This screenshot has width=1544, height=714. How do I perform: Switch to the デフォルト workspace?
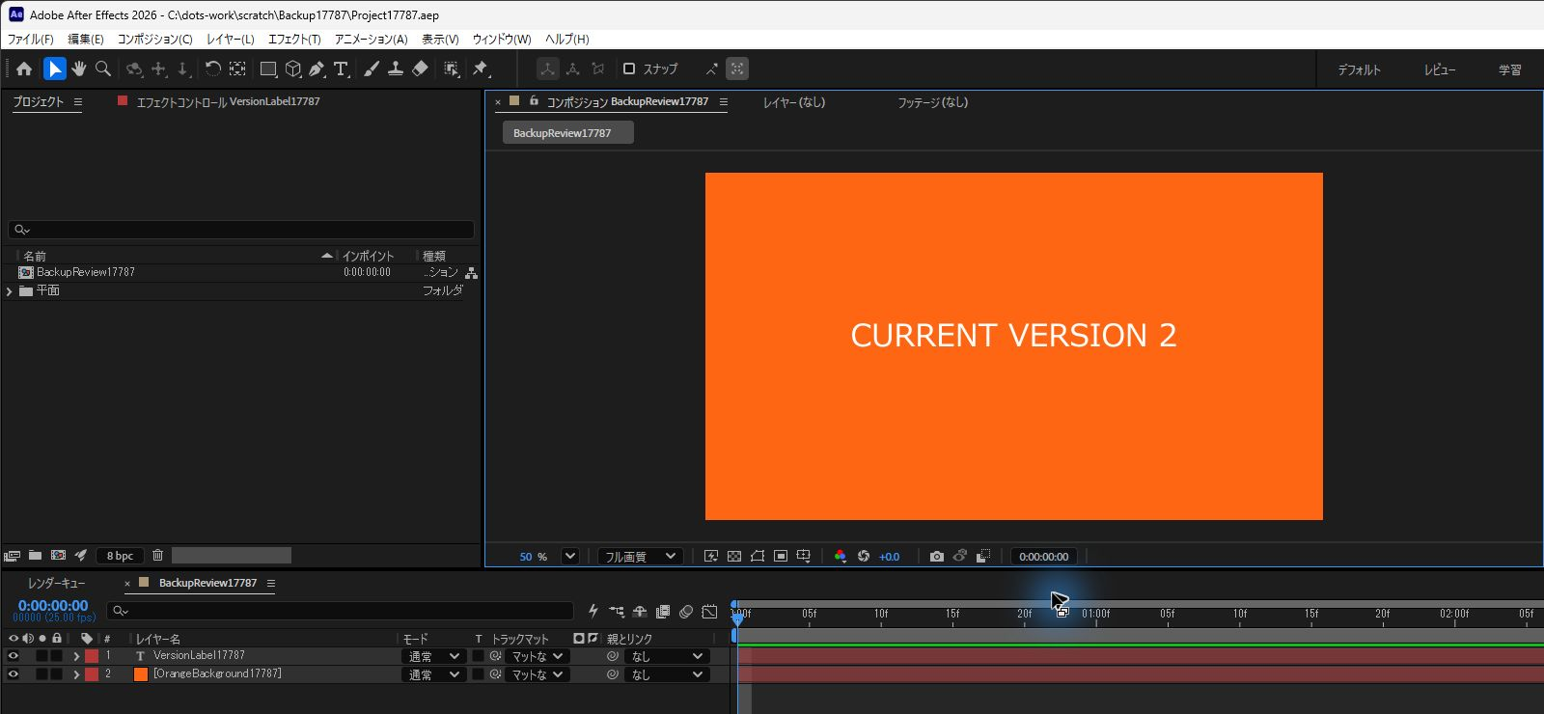pos(1359,69)
